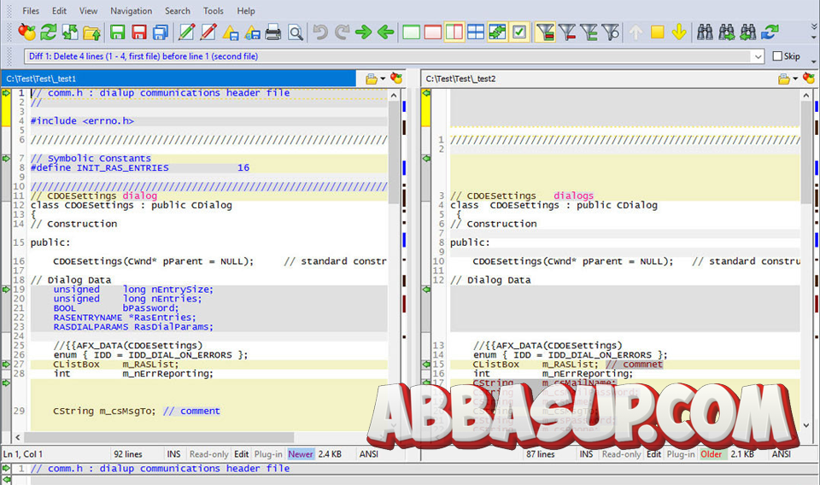Click the apples icon in right pane header
Viewport: 820px width, 485px height.
pyautogui.click(x=809, y=79)
